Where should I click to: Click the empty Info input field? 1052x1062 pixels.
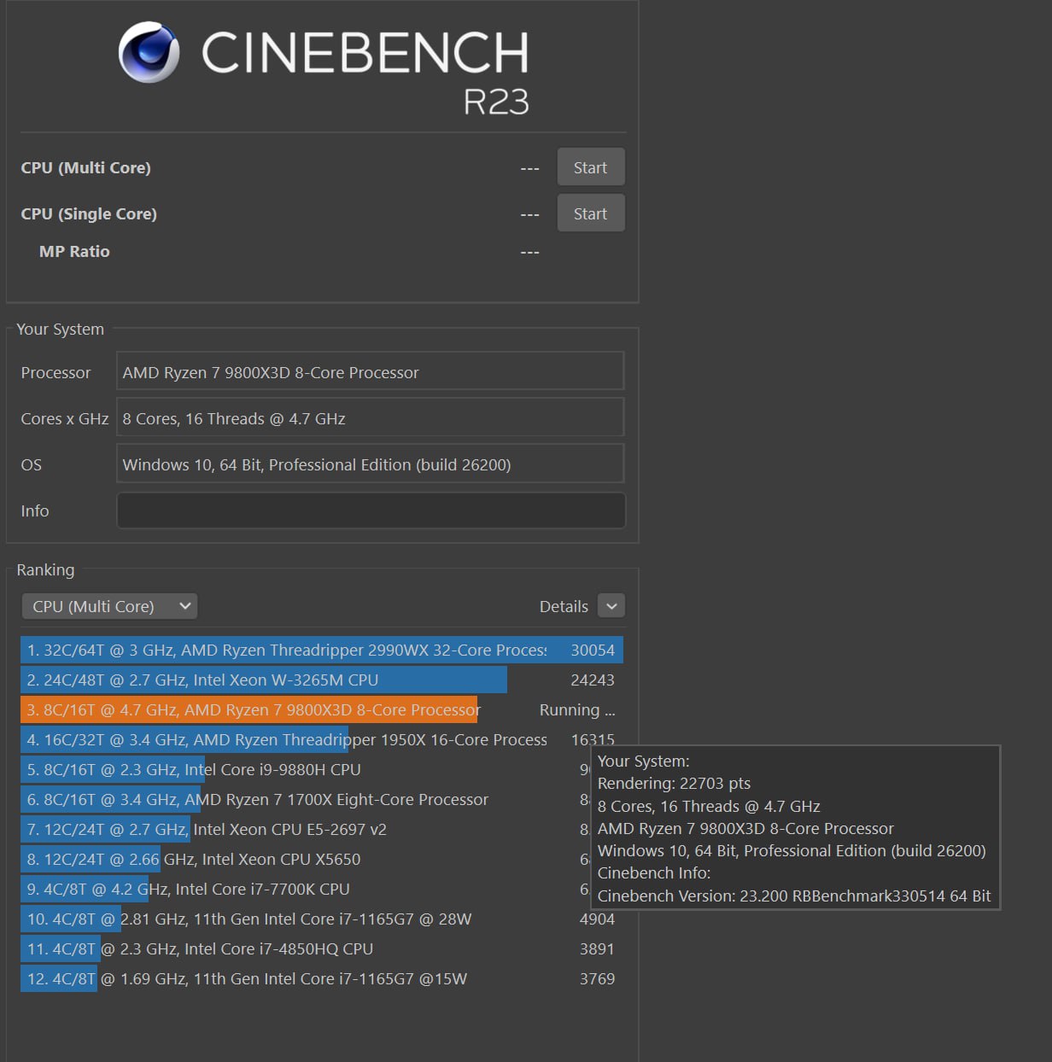tap(370, 511)
